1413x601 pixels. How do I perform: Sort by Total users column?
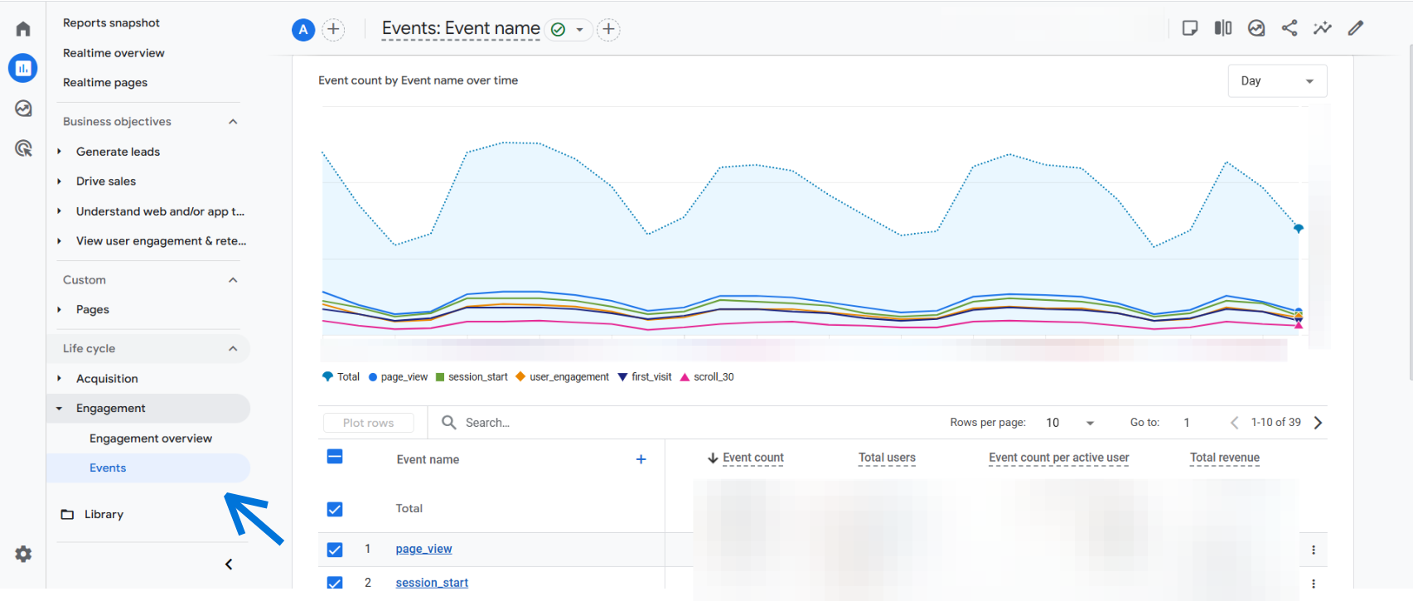[887, 458]
